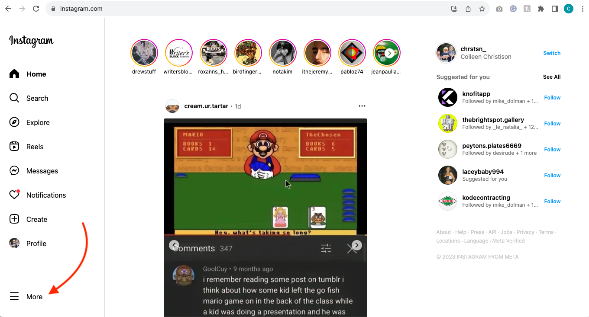Open Chrome profile avatar C
589x317 pixels.
click(x=569, y=9)
